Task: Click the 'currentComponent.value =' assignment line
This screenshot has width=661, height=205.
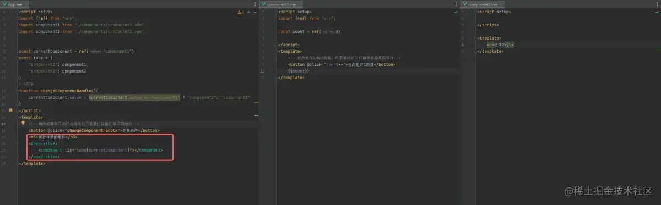Action: pos(139,97)
